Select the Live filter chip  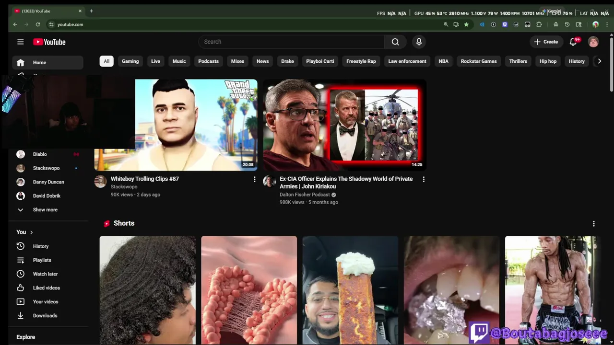[155, 61]
